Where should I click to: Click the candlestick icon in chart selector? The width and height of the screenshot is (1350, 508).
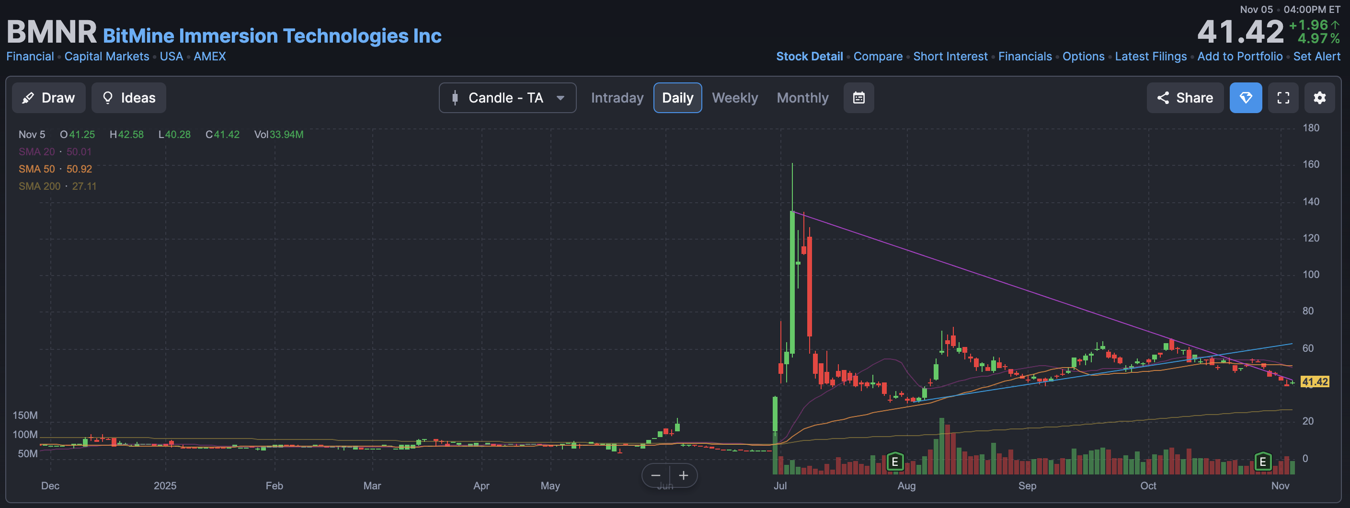point(455,98)
